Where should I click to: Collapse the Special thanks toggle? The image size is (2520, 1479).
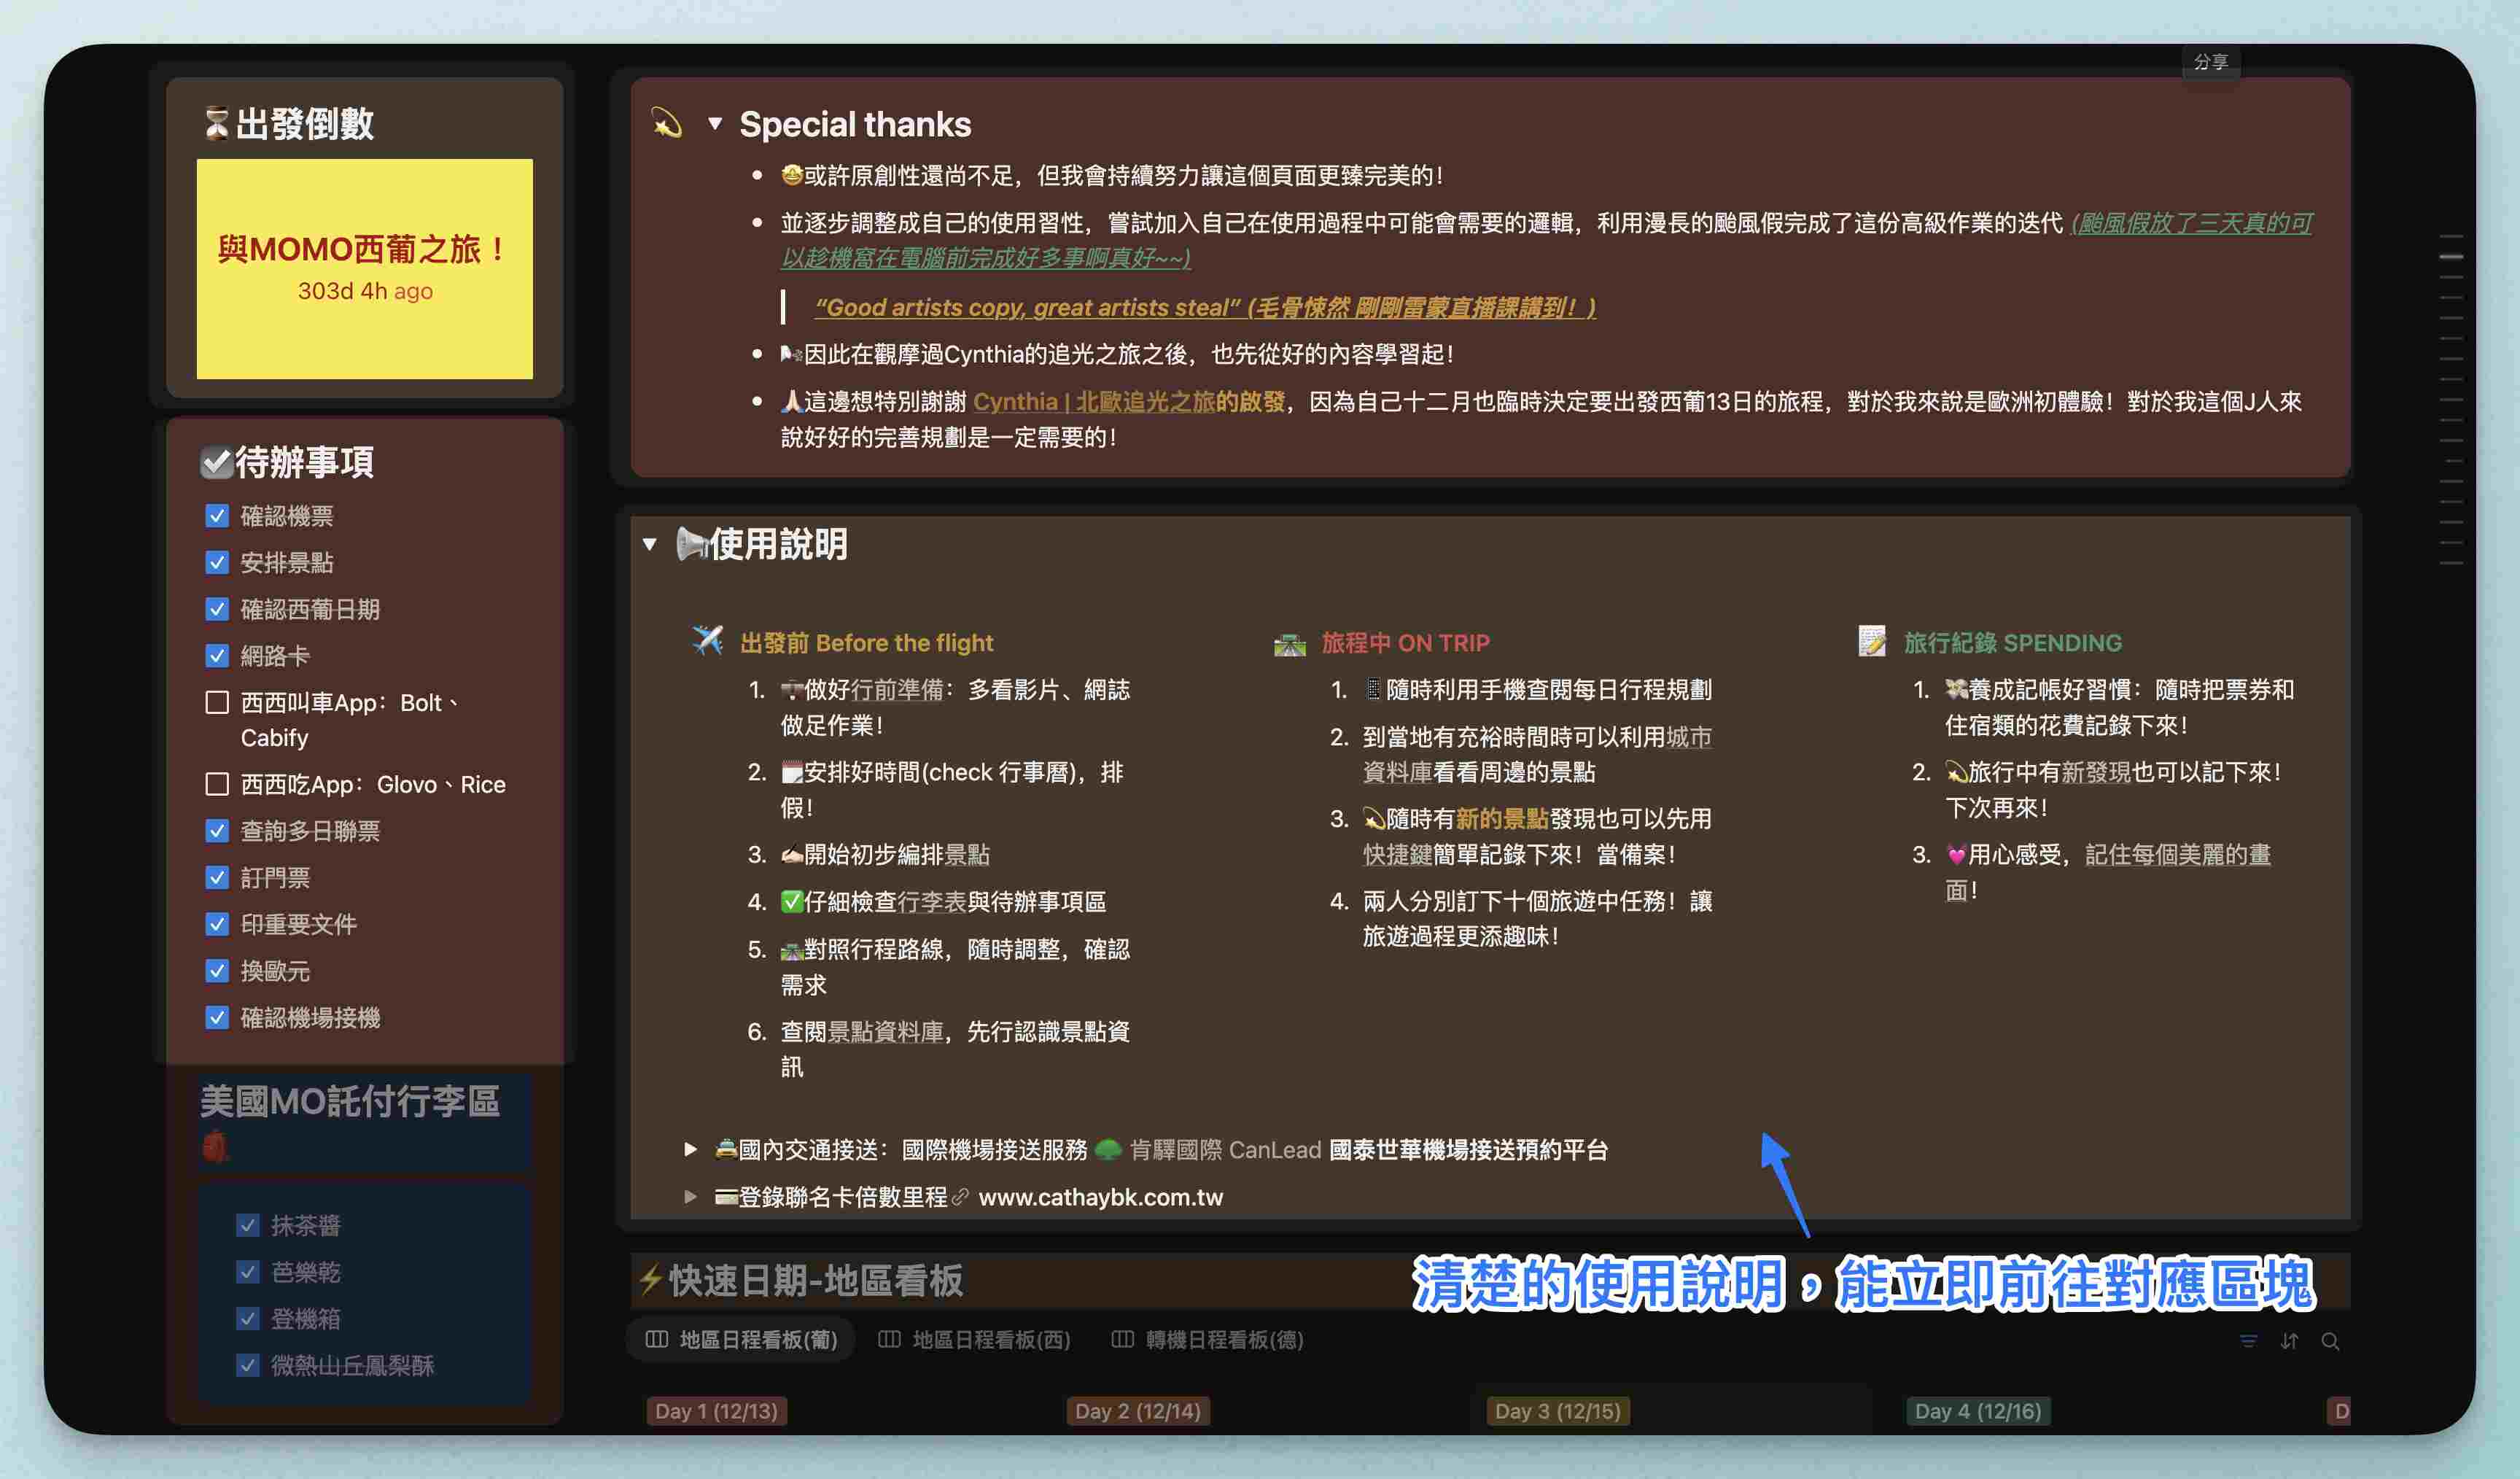[x=715, y=124]
